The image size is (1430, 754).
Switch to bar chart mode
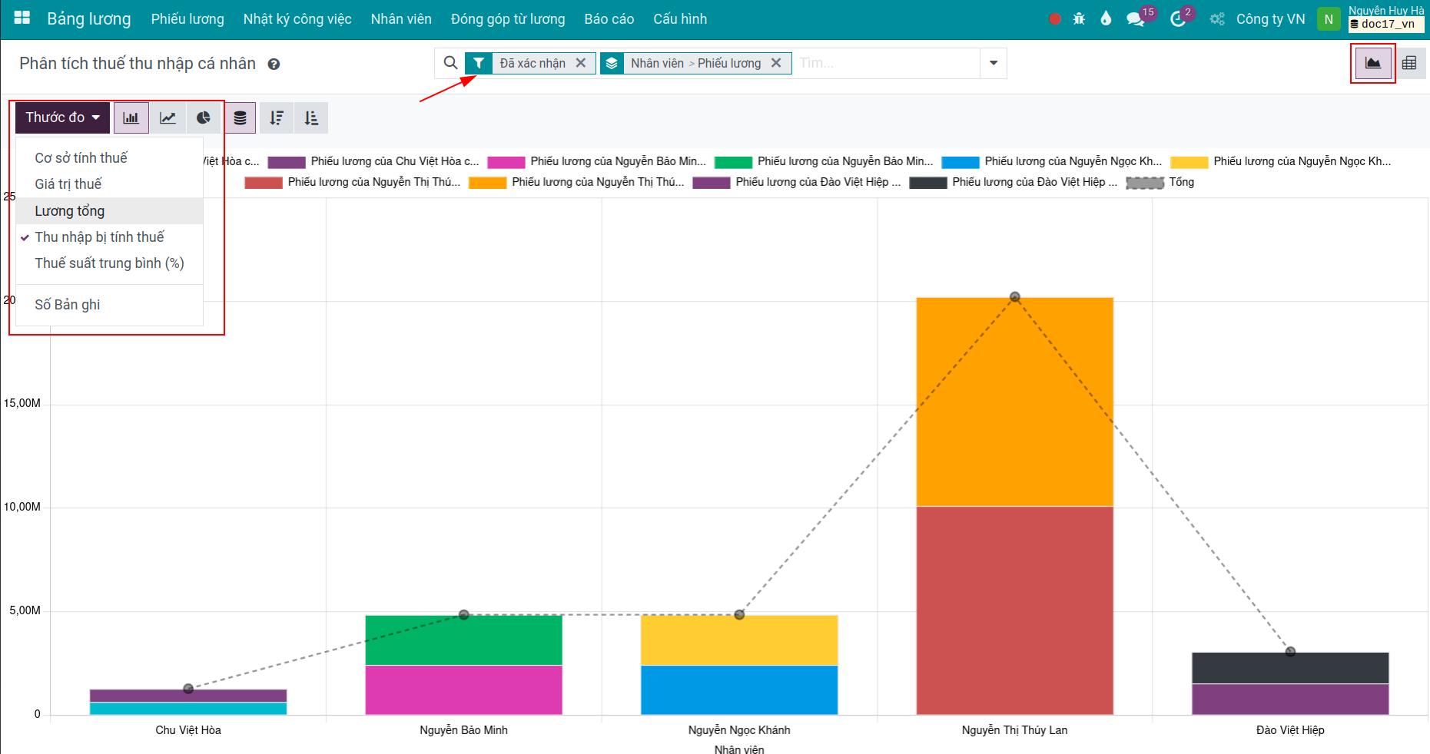(x=131, y=118)
